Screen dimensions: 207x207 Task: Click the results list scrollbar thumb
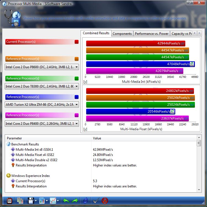pos(199,143)
